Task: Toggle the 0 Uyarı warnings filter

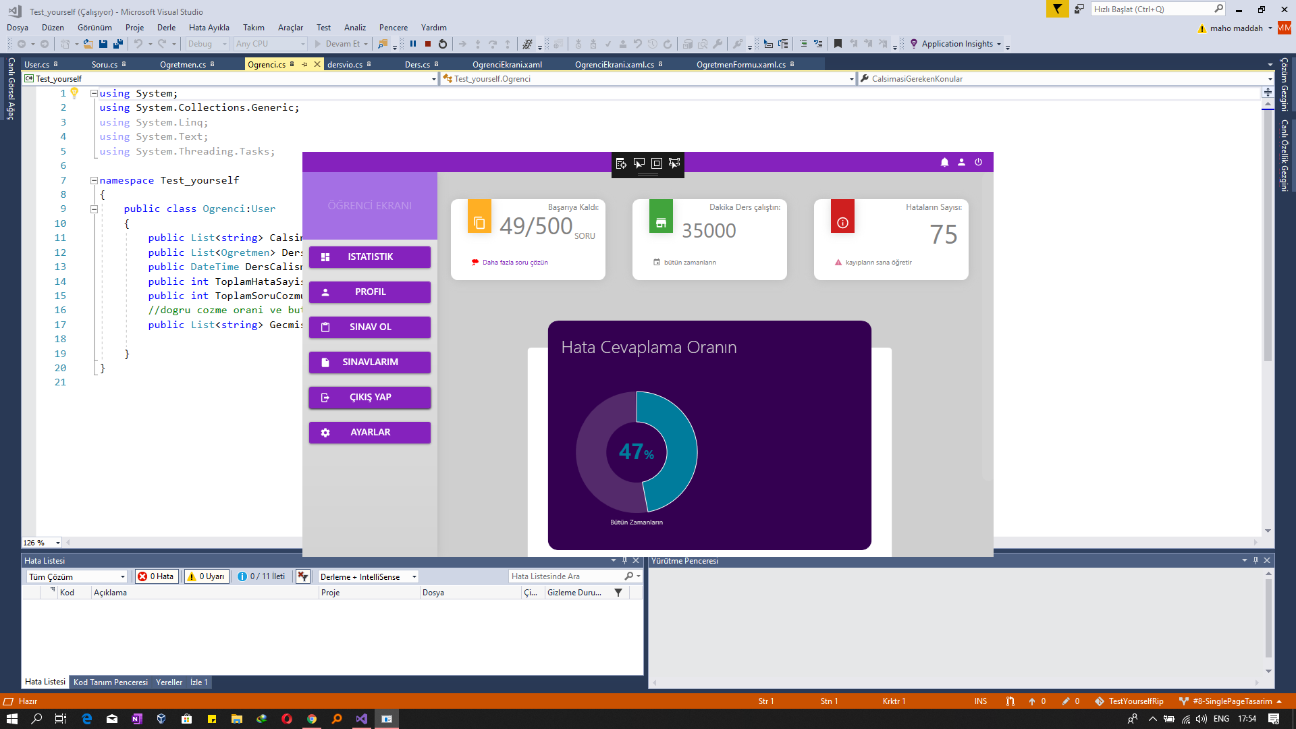Action: (x=207, y=576)
